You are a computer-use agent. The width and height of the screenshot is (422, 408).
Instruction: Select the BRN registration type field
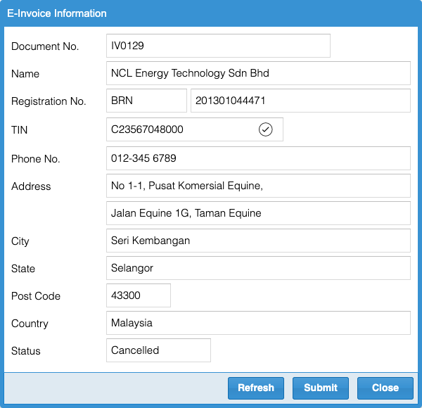click(146, 101)
